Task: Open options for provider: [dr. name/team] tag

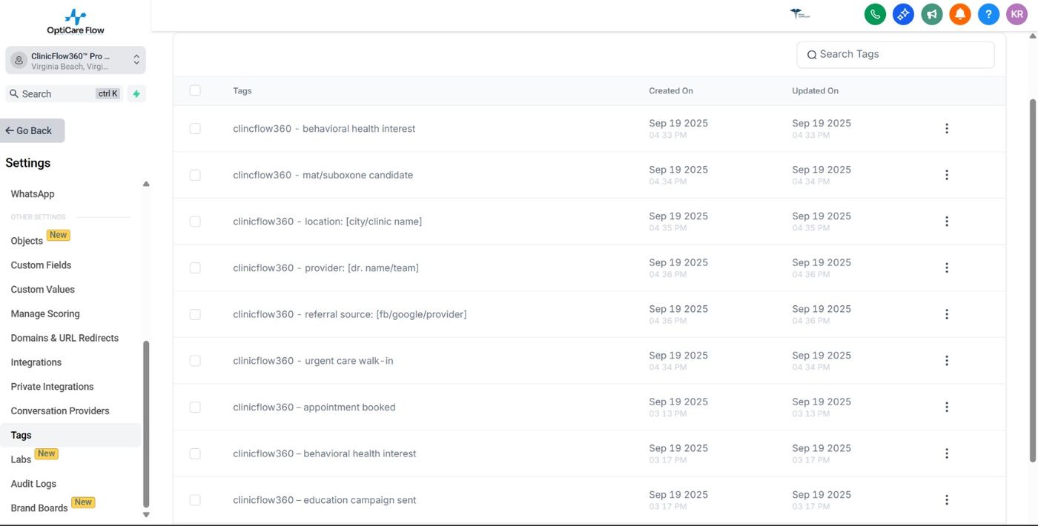Action: tap(947, 267)
